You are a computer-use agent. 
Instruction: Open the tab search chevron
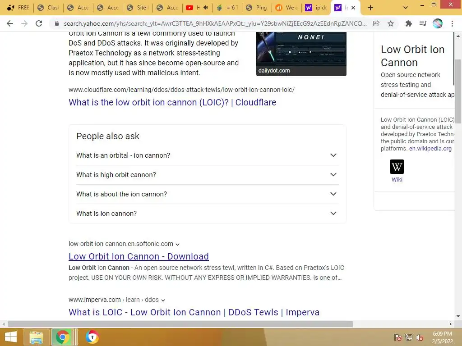[406, 8]
